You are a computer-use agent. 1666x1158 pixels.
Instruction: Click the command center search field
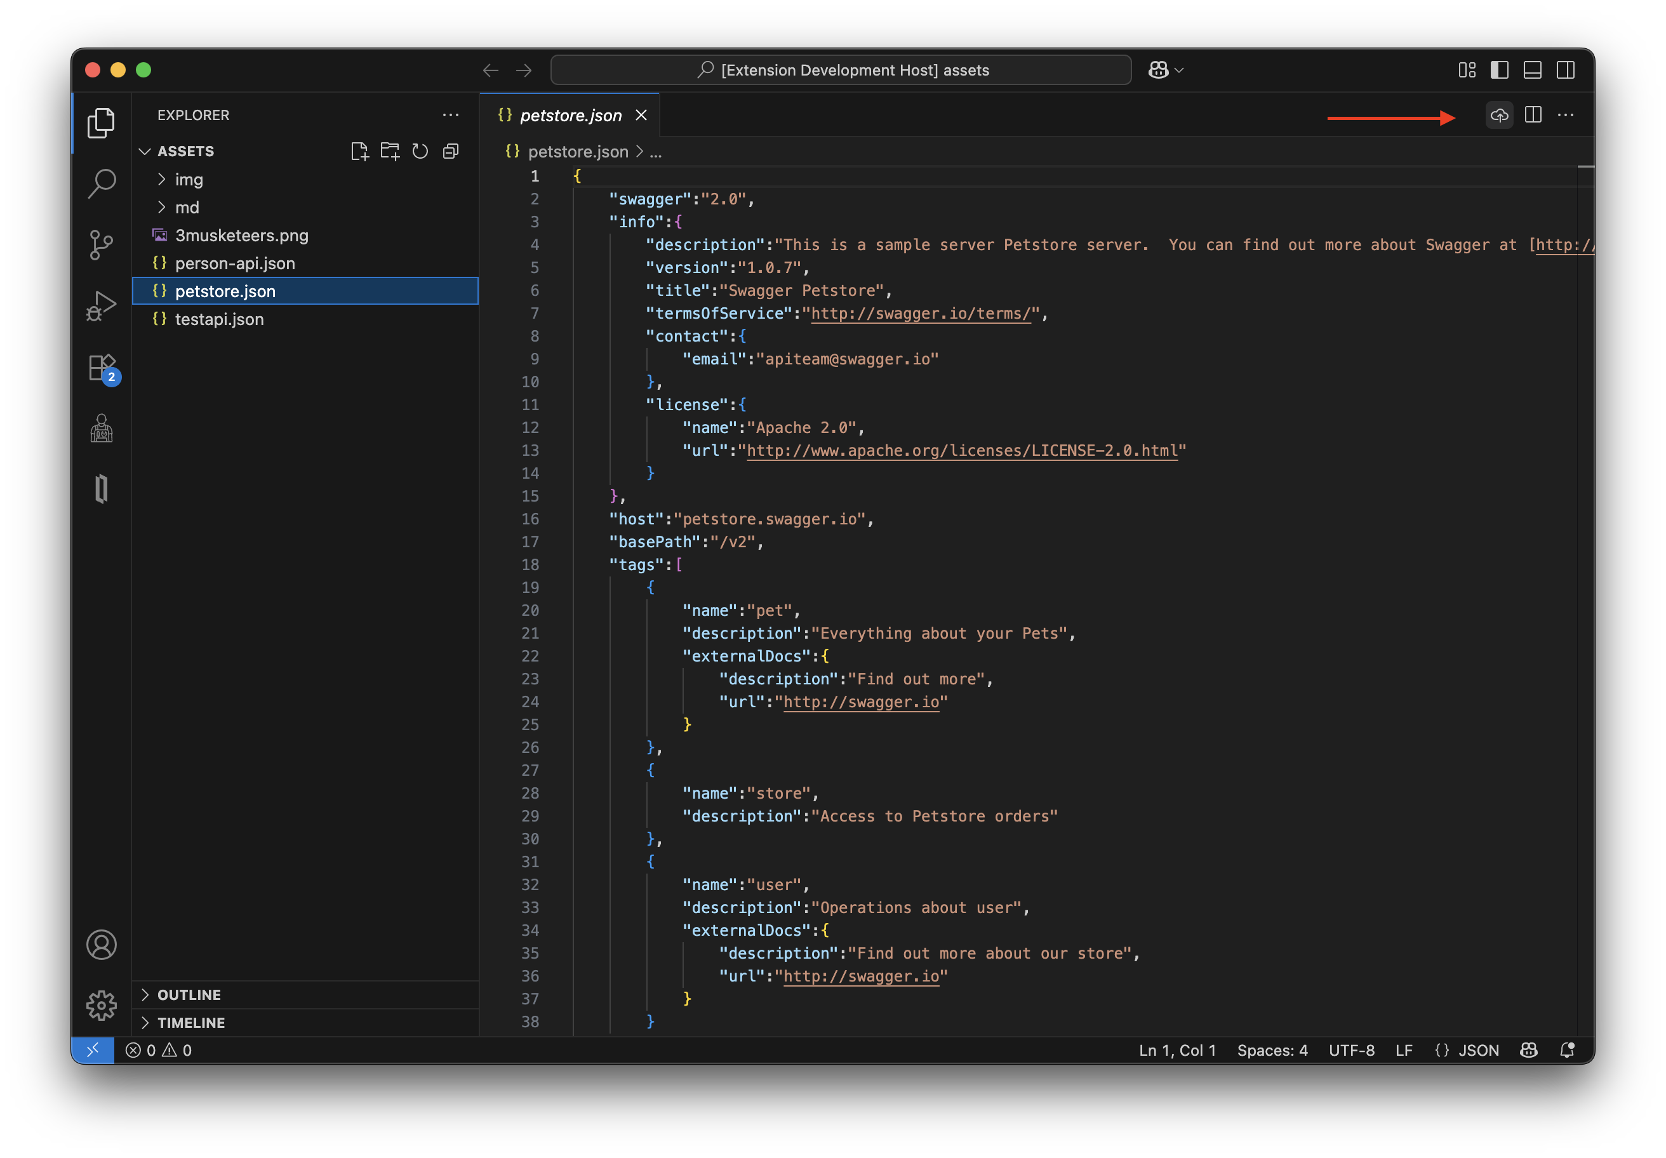840,70
